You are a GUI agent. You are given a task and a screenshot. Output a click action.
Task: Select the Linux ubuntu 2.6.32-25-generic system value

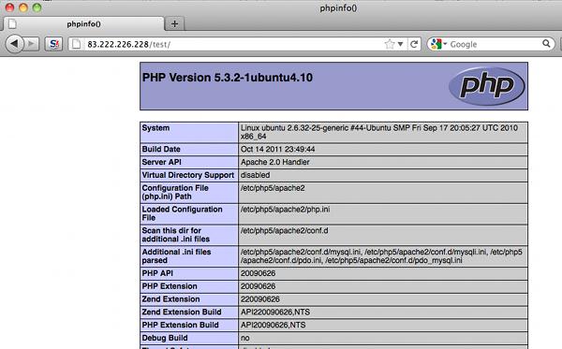[379, 132]
